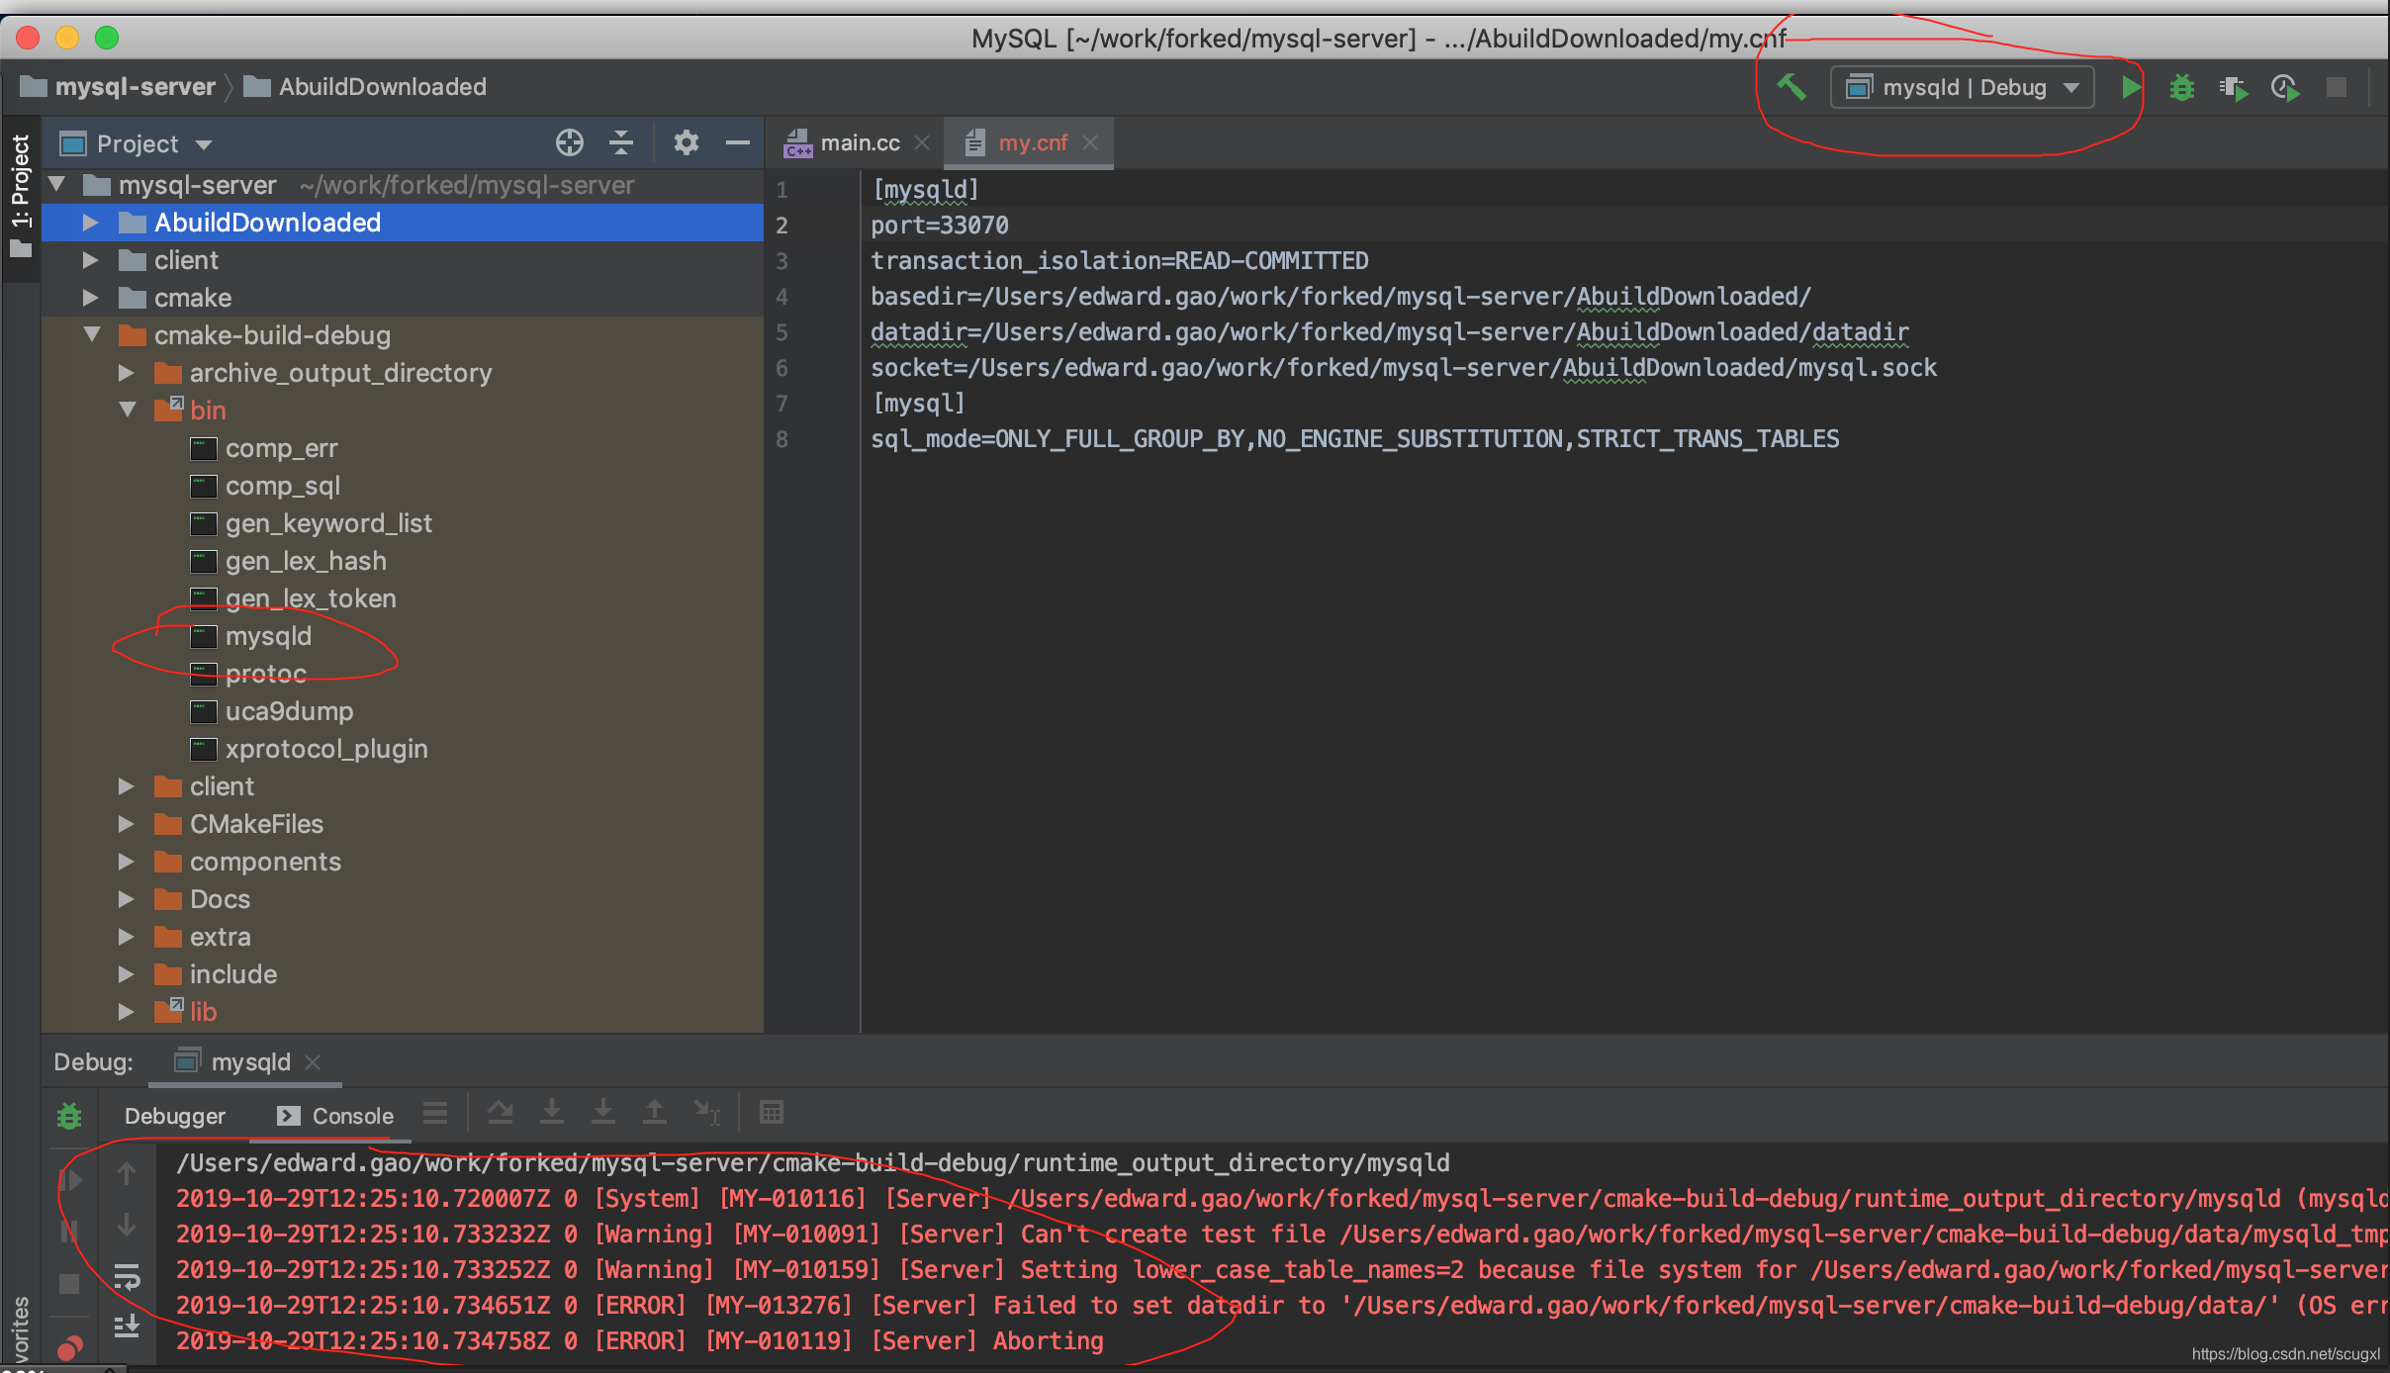The image size is (2390, 1373).
Task: Select gen_keyword_list in the tree
Action: [x=328, y=523]
